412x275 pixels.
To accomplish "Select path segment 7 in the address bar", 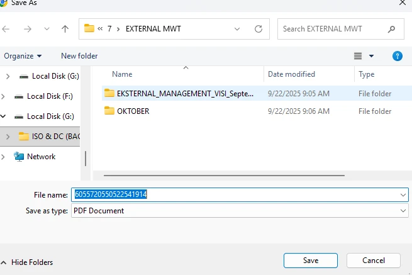I will click(109, 29).
